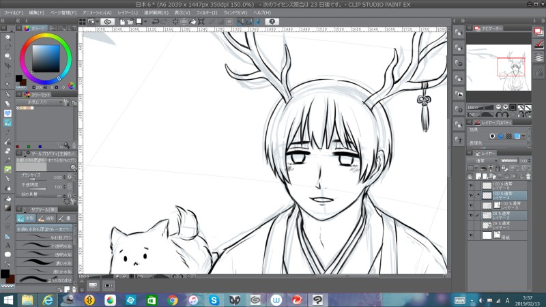Select the Eraser tool in toolbox

point(8,151)
